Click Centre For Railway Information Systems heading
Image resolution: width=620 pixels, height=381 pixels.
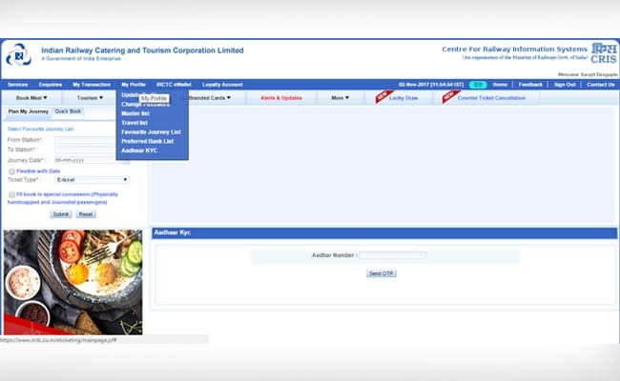click(x=514, y=50)
